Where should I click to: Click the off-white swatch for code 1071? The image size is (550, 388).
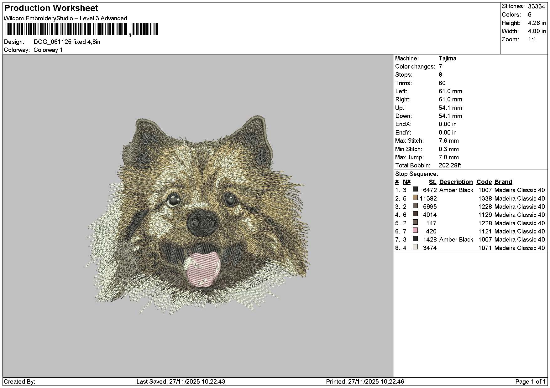[x=415, y=247]
